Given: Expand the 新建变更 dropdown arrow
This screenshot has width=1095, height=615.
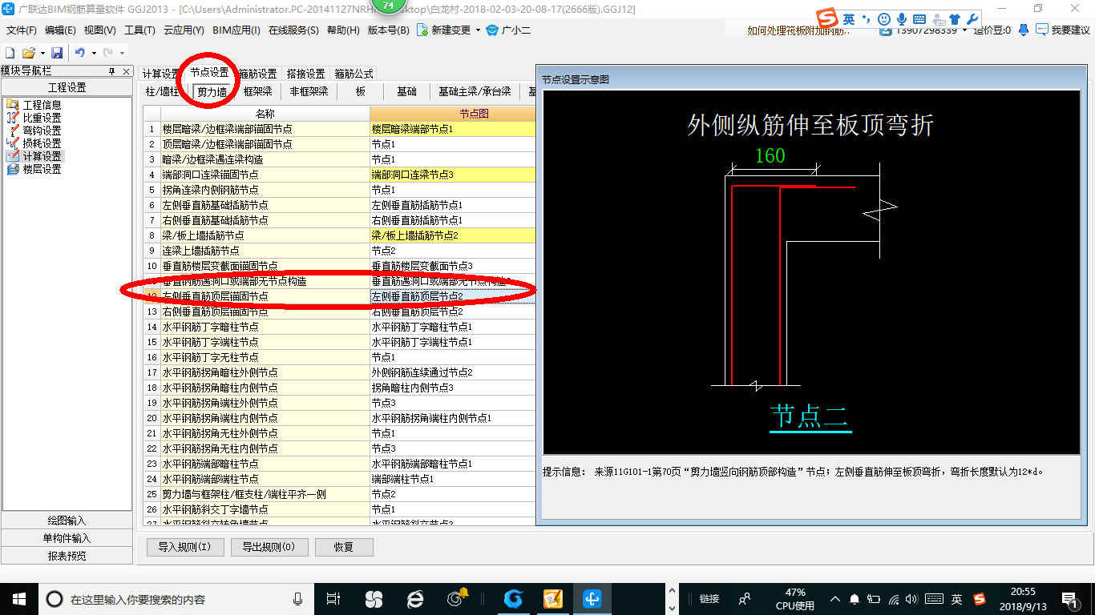Looking at the screenshot, I should pyautogui.click(x=478, y=30).
